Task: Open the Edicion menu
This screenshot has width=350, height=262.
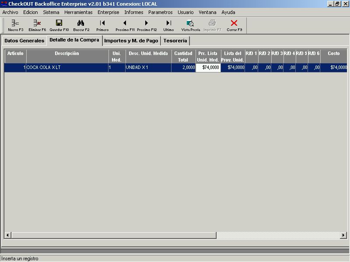Action: pos(31,12)
